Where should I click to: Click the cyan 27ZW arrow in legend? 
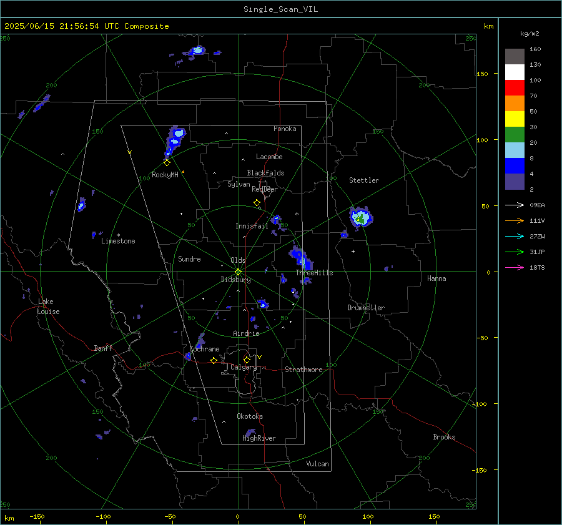tap(515, 236)
